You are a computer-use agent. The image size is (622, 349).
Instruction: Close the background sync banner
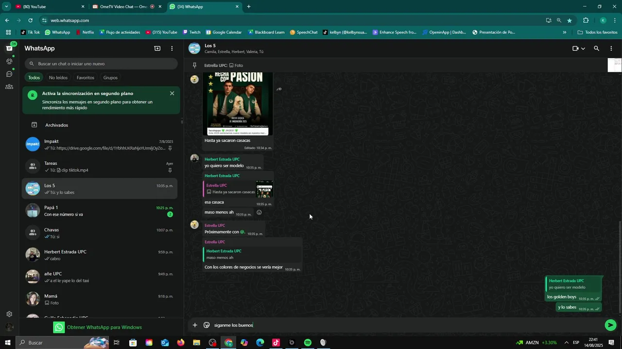point(172,94)
